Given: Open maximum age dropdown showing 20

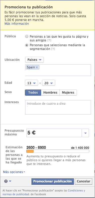Looking at the screenshot, I should click(x=49, y=83).
